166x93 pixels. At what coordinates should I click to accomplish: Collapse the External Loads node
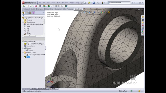23,53
